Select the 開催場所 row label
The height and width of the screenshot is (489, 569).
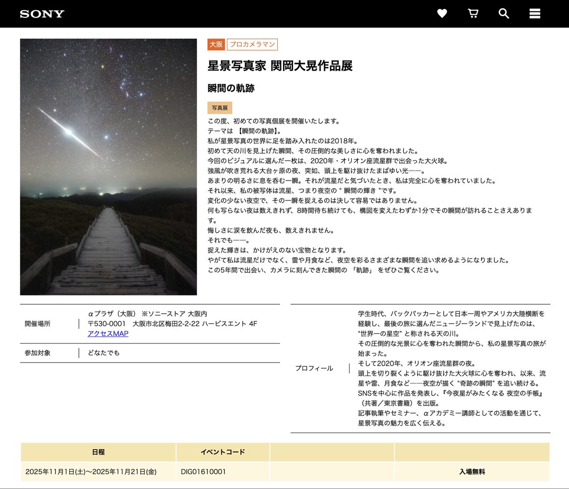coord(37,324)
